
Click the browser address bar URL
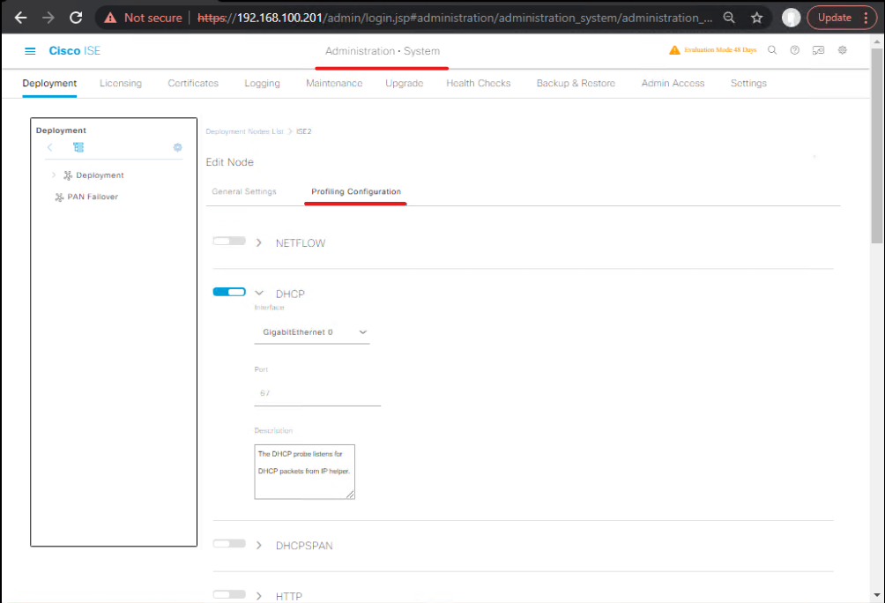[x=454, y=18]
